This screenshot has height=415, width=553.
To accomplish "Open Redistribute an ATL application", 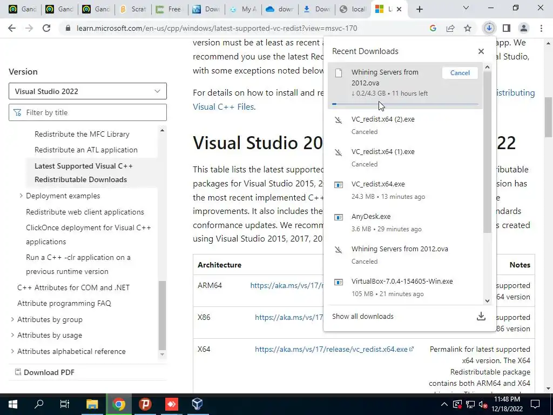I will tap(86, 150).
